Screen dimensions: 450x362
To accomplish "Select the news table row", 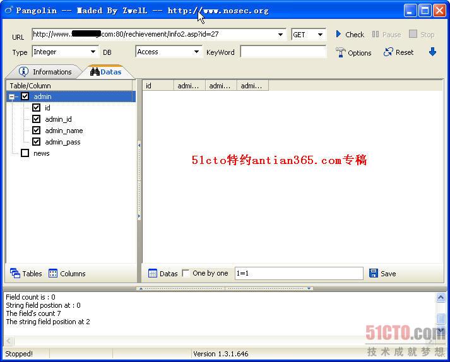I will pyautogui.click(x=41, y=153).
